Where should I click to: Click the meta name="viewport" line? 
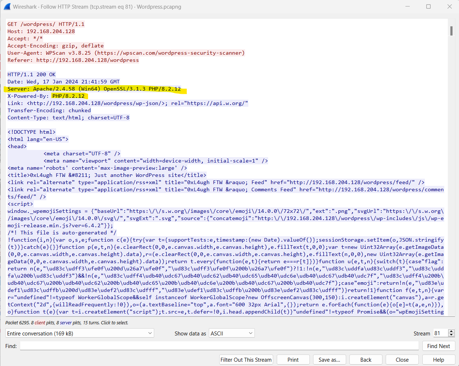tap(156, 161)
